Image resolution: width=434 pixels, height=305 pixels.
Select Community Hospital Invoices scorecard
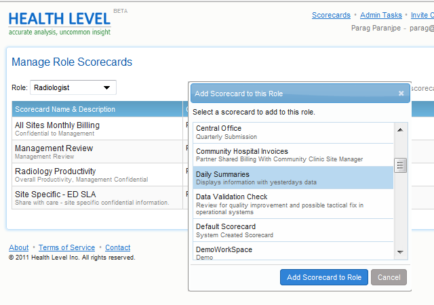tap(293, 155)
